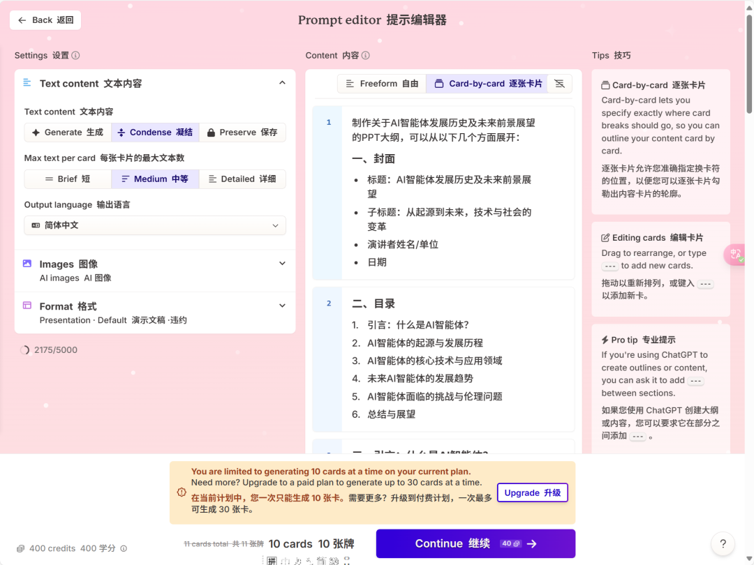Expand the Images section
754x565 pixels.
click(x=282, y=264)
